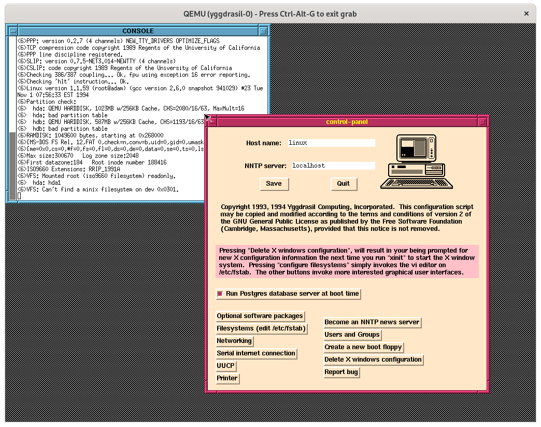This screenshot has height=427, width=541.
Task: Click console line "PPP: version 0.2.7"
Action: coord(118,41)
